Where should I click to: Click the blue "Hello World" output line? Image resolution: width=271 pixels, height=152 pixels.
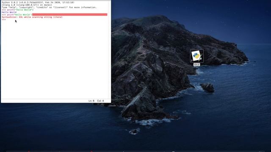tap(9, 12)
